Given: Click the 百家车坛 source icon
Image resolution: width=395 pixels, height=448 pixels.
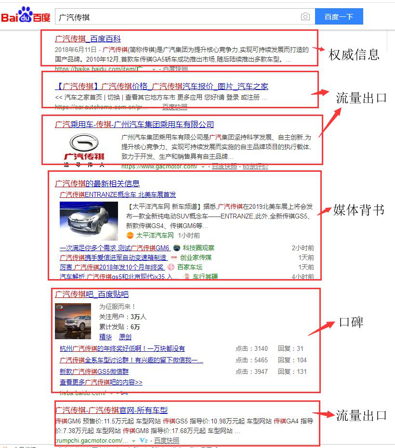Looking at the screenshot, I should click(x=171, y=267).
